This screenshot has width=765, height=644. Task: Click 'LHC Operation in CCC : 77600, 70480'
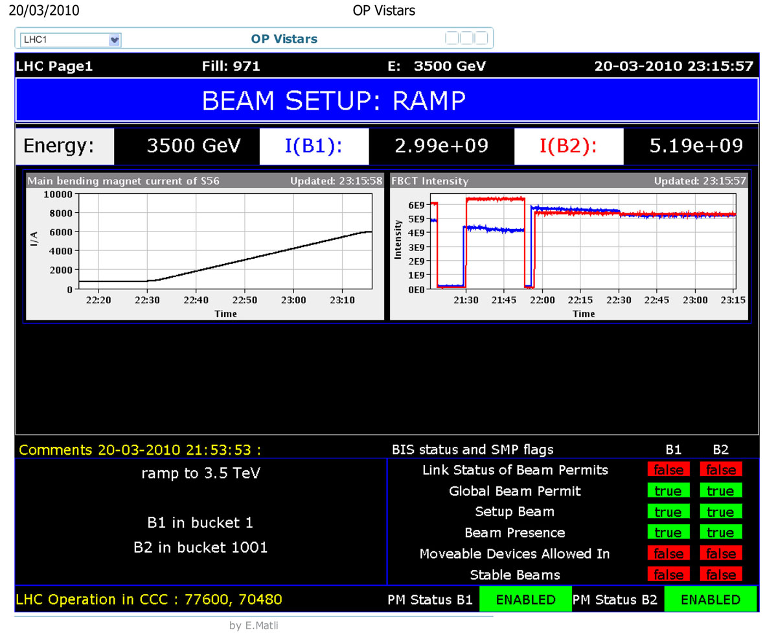click(149, 599)
